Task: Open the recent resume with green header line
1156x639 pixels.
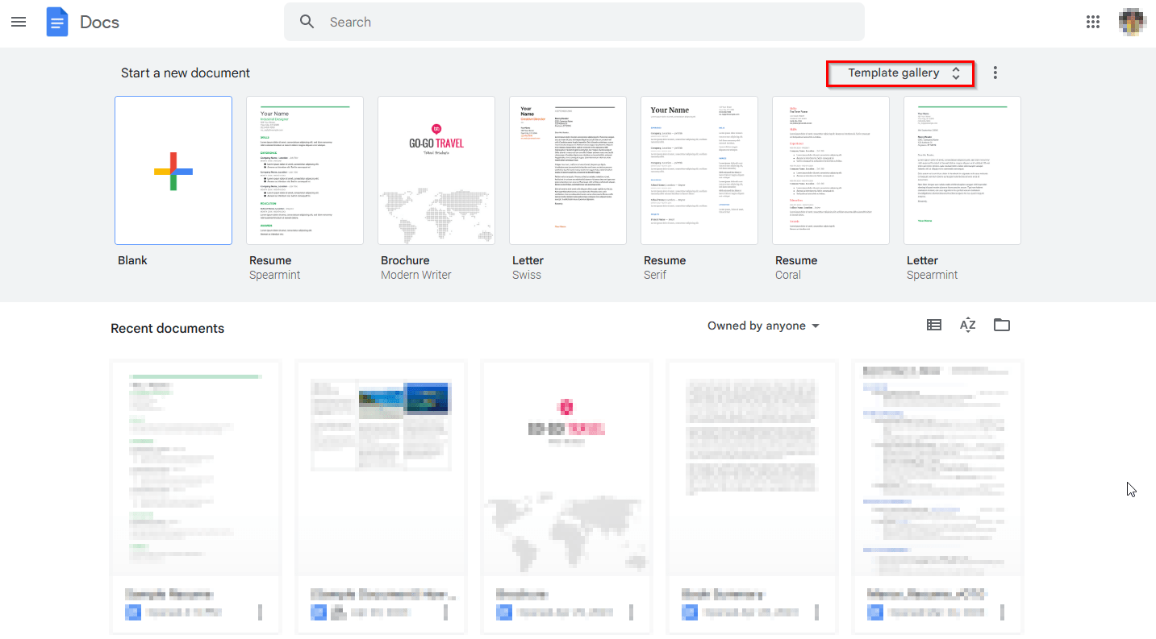Action: coord(195,497)
